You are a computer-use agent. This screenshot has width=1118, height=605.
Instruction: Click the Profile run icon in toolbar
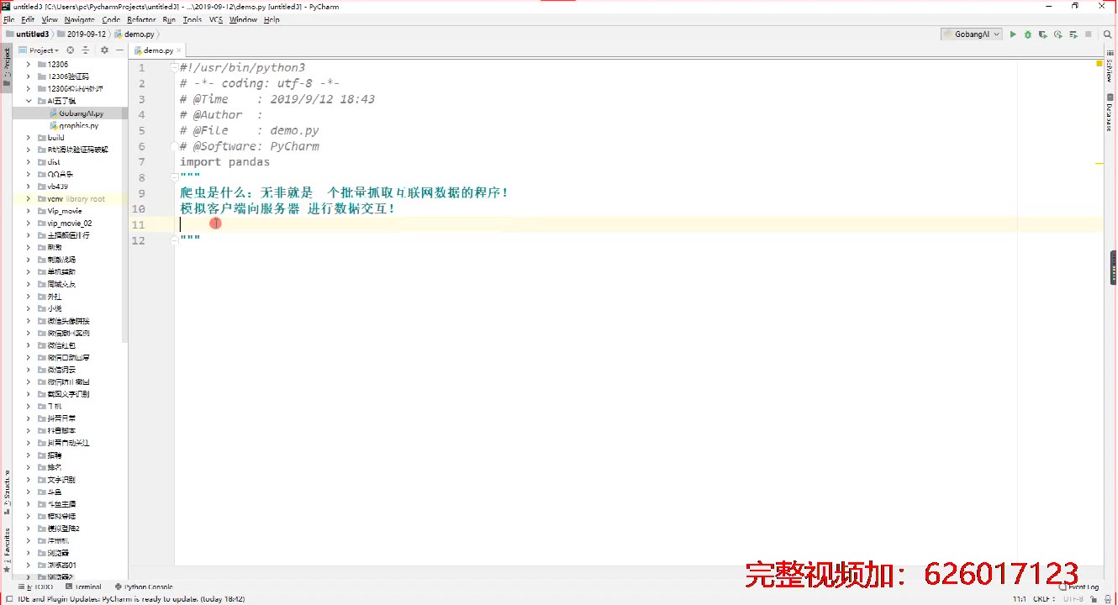(x=1057, y=34)
